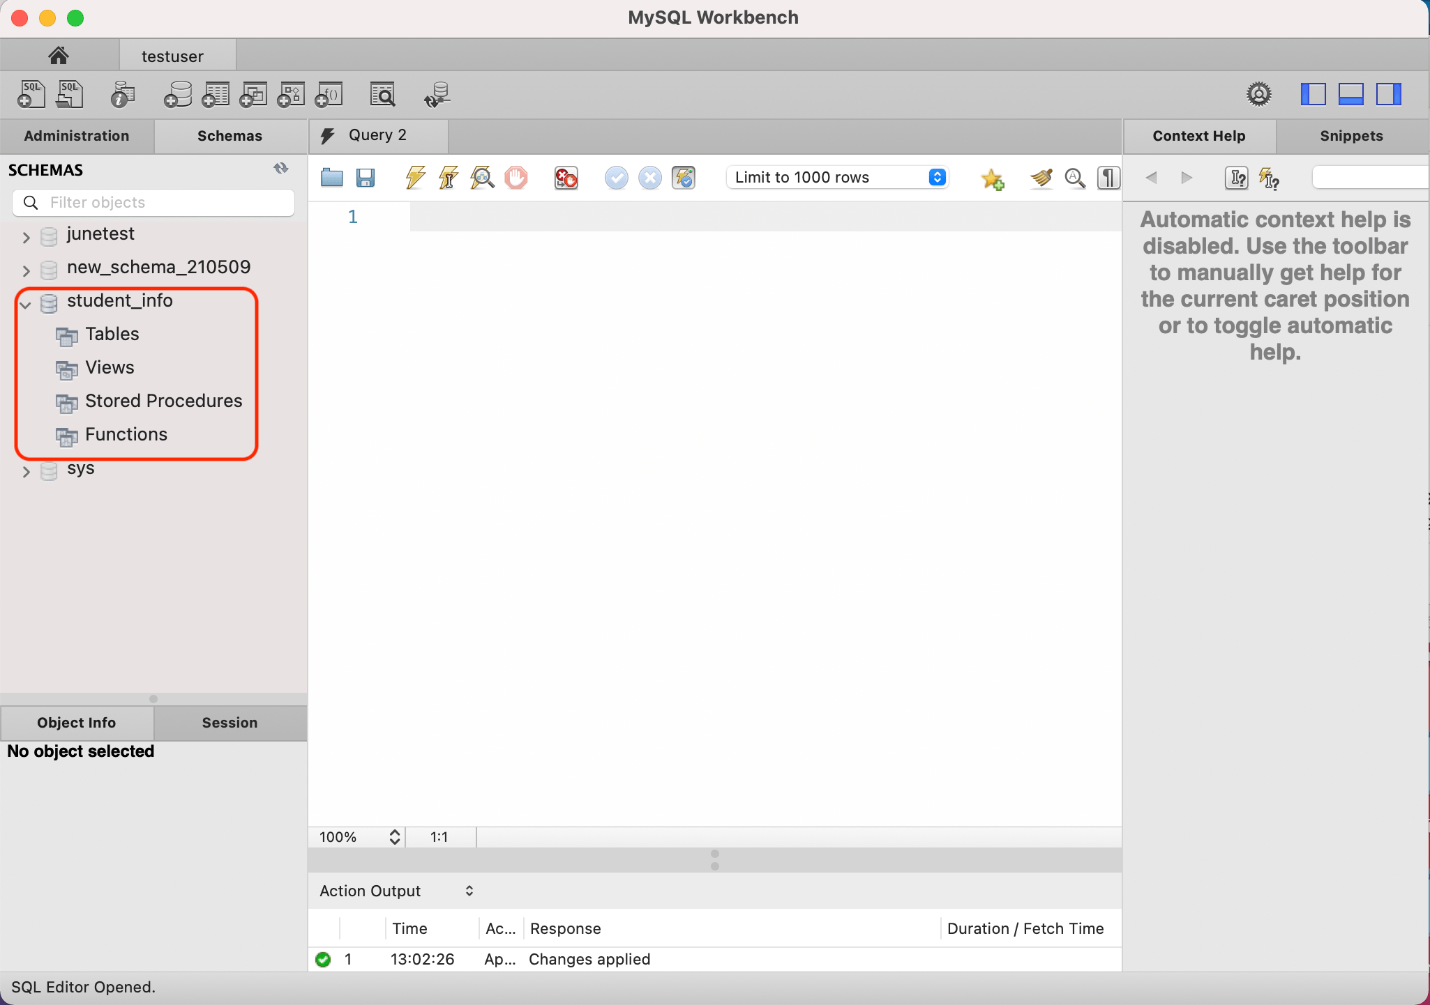Click the reconnect to DBMS icon
1430x1005 pixels.
[437, 95]
